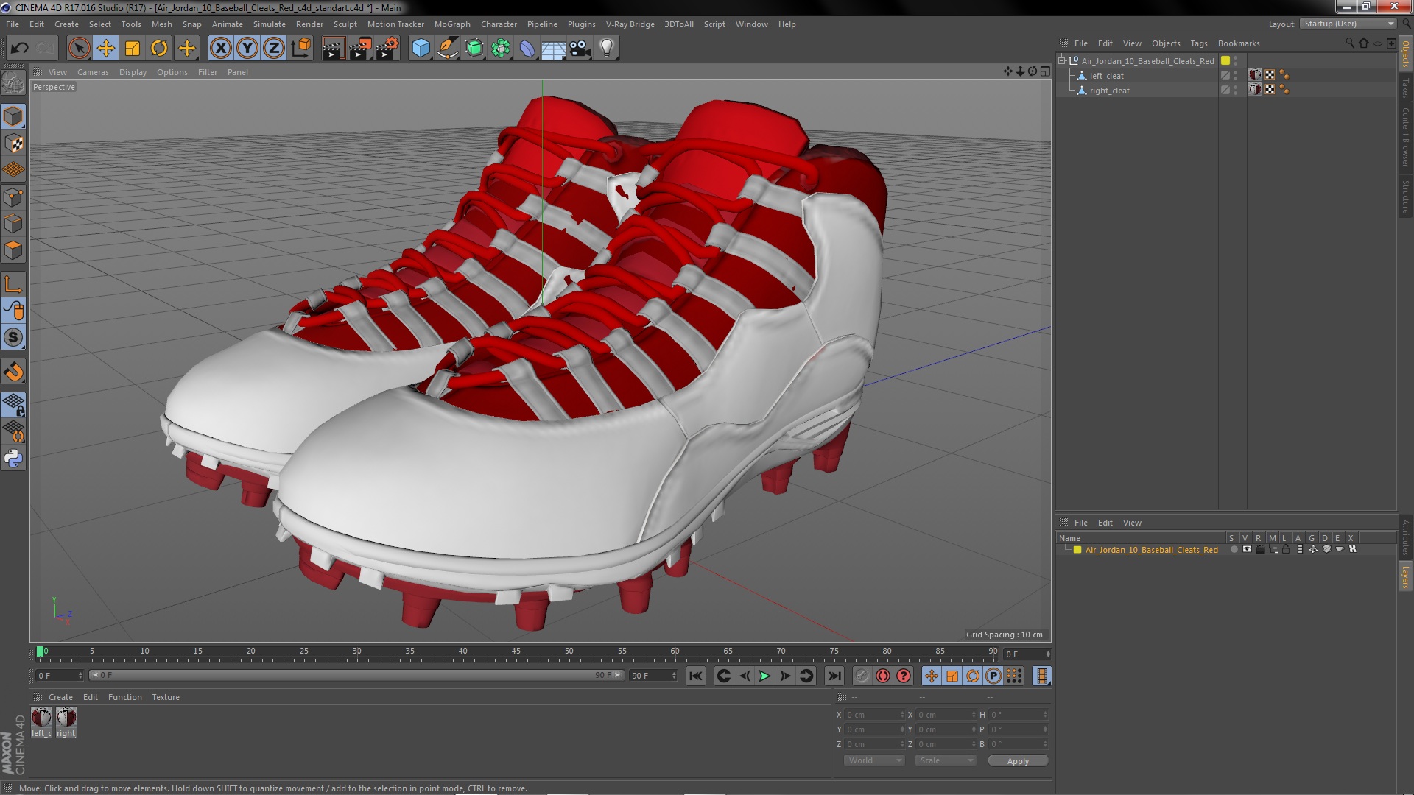Viewport: 1414px width, 795px height.
Task: Toggle X axis lock
Action: pos(220,49)
